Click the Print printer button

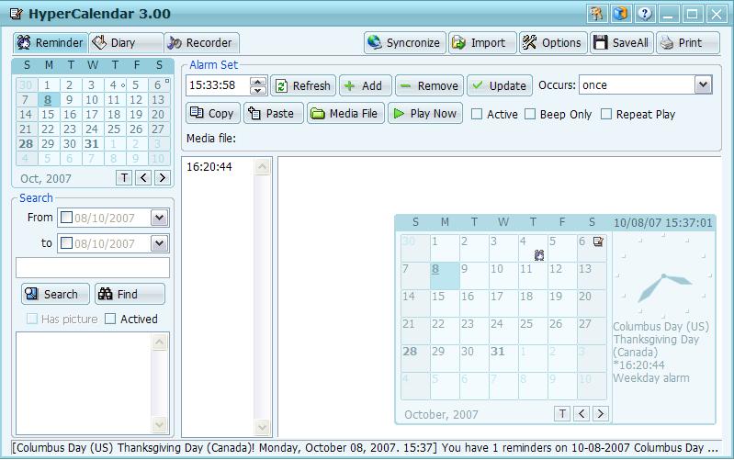(687, 42)
